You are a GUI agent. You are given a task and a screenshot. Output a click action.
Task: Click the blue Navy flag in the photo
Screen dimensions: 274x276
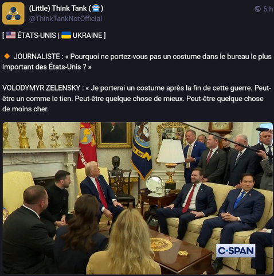coord(142,150)
